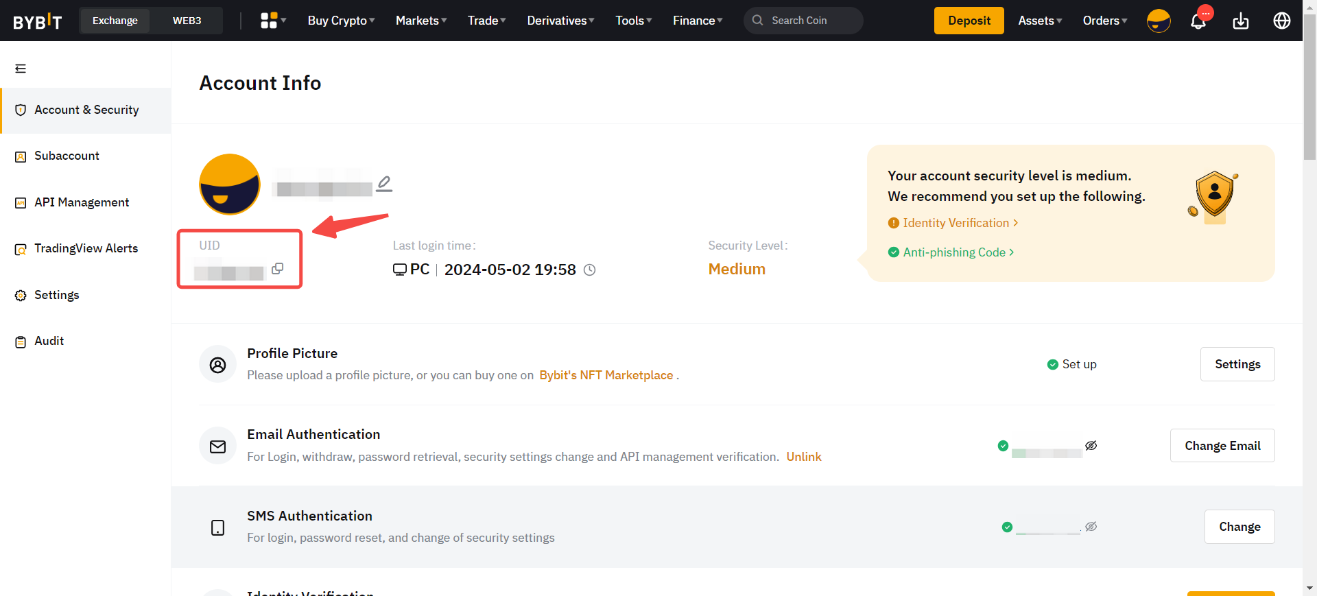
Task: Expand the Buy Crypto dropdown
Action: (x=341, y=21)
